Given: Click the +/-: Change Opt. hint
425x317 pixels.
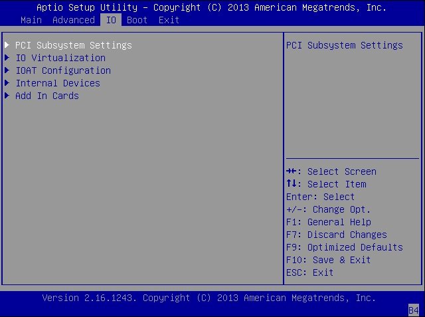Looking at the screenshot, I should [x=328, y=209].
